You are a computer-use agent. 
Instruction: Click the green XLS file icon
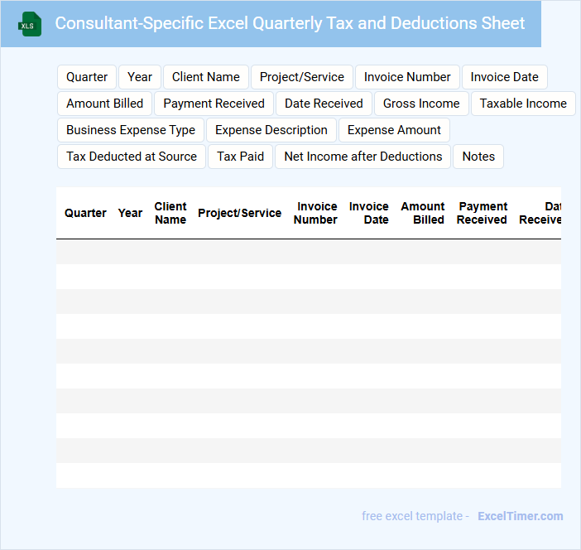[x=30, y=24]
